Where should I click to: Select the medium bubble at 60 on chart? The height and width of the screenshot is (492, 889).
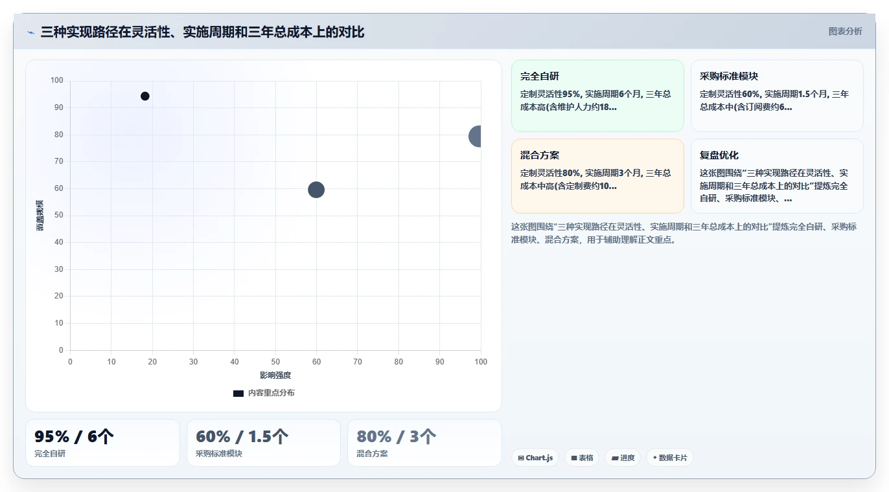pyautogui.click(x=316, y=190)
